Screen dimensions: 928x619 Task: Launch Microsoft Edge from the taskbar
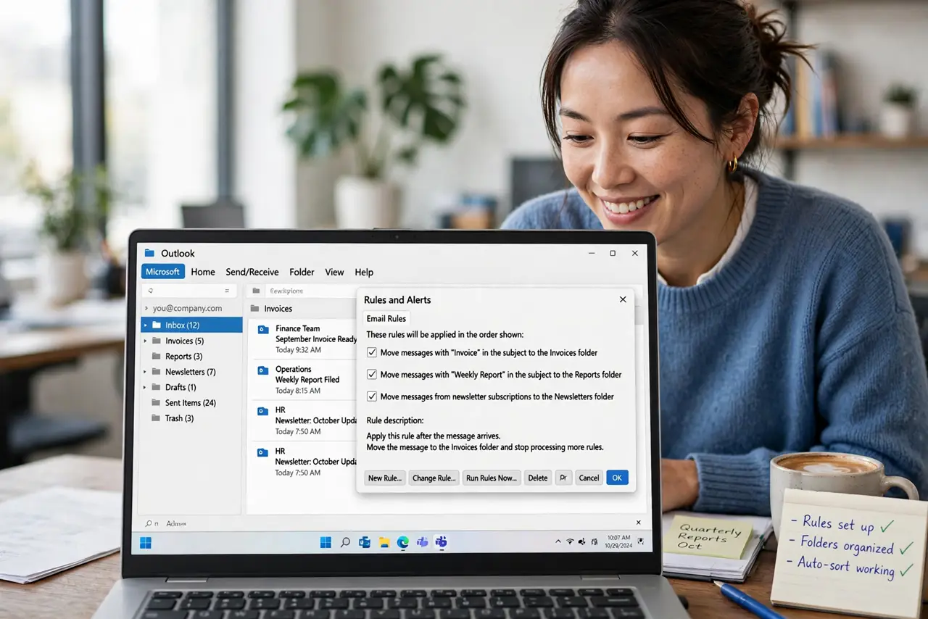[x=403, y=542]
